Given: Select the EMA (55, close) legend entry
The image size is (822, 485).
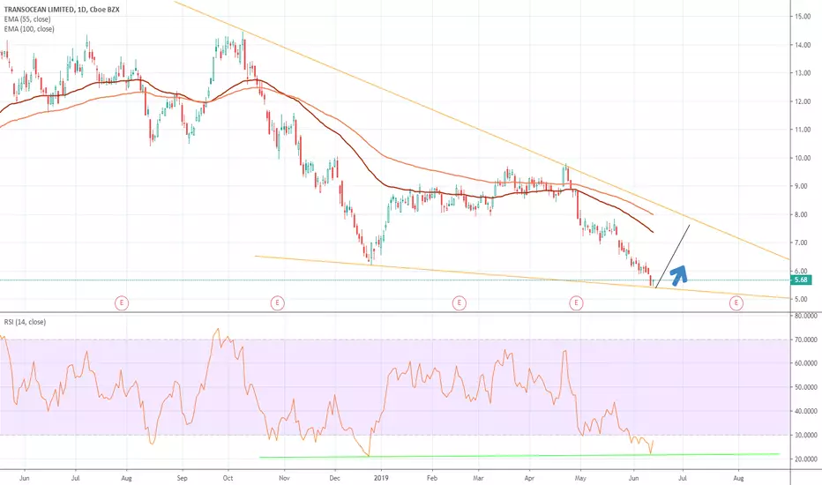Looking at the screenshot, I should point(27,19).
